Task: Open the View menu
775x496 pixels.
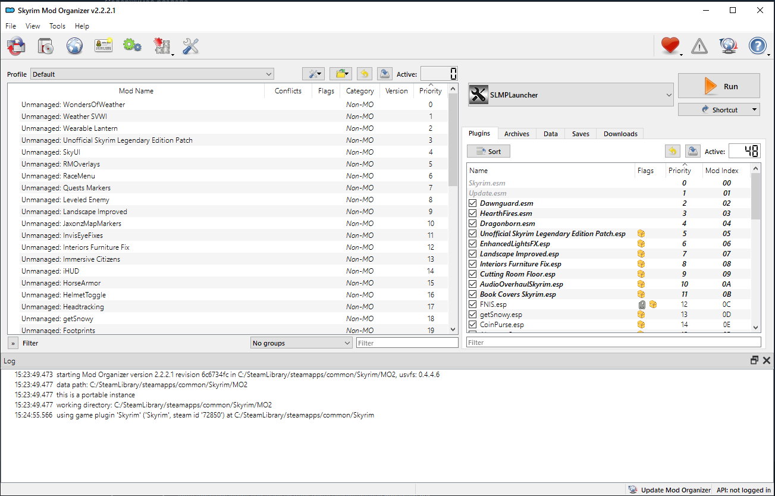Action: coord(33,26)
